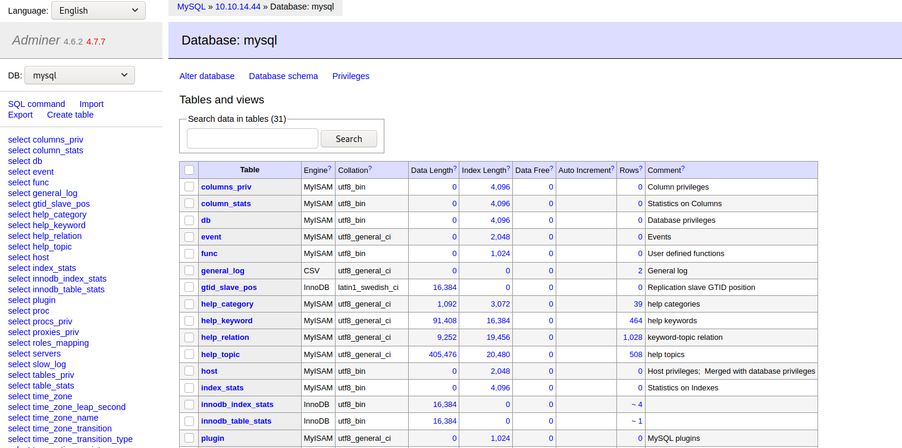Click the 405,476 data length for help_topic
This screenshot has height=448, width=902.
click(x=443, y=354)
